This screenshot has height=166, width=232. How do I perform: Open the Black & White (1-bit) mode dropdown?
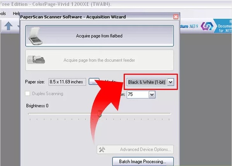point(147,82)
